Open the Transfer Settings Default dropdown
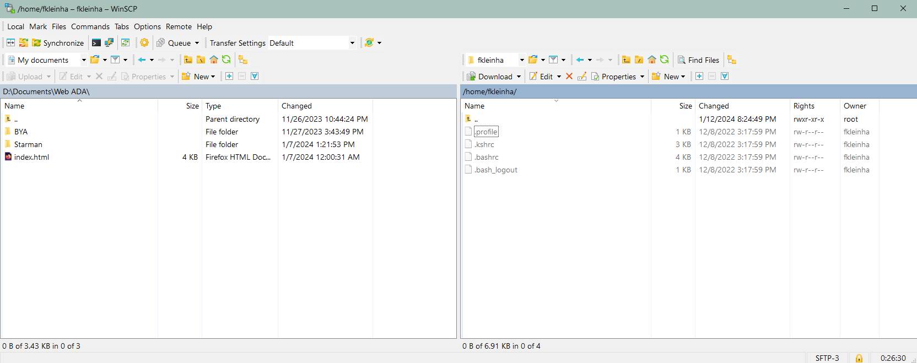The image size is (917, 363). 352,43
